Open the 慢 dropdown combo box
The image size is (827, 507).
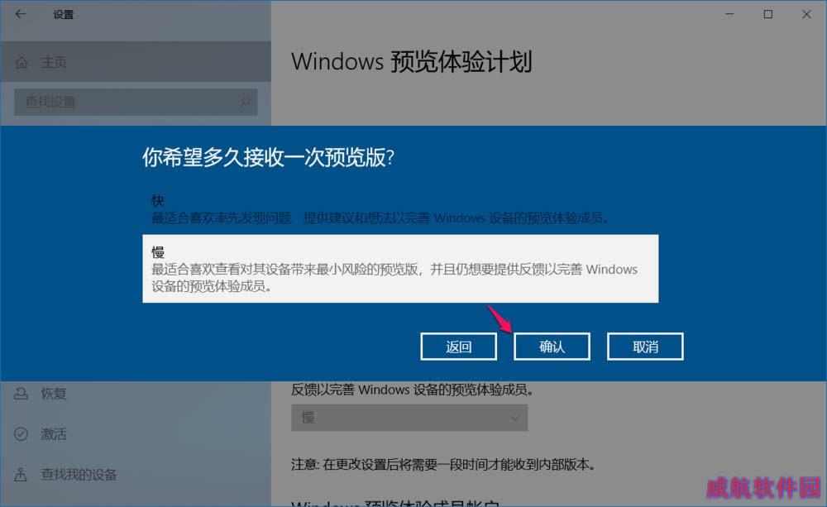409,418
